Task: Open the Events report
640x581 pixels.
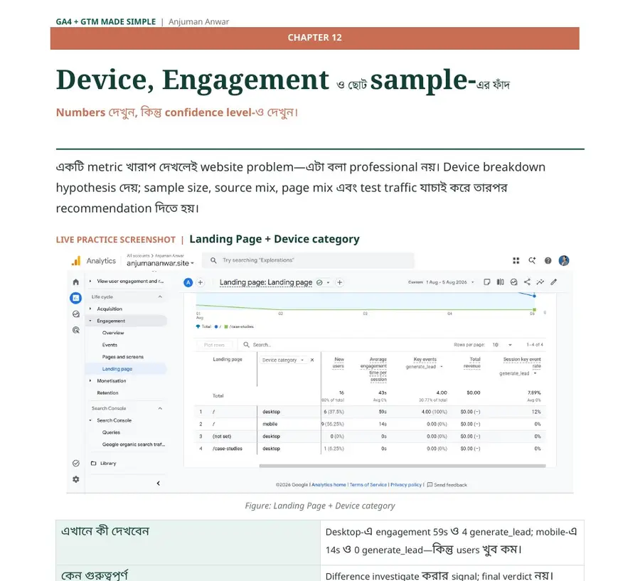Action: tap(110, 345)
